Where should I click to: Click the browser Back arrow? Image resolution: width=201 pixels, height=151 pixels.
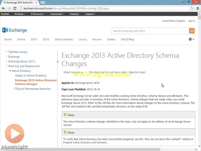[x=4, y=8]
